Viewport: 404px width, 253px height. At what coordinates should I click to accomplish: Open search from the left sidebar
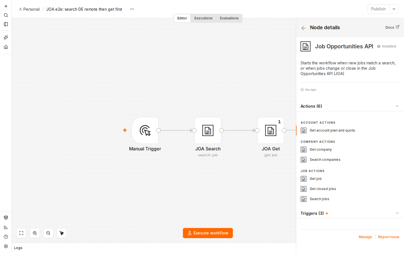click(6, 15)
